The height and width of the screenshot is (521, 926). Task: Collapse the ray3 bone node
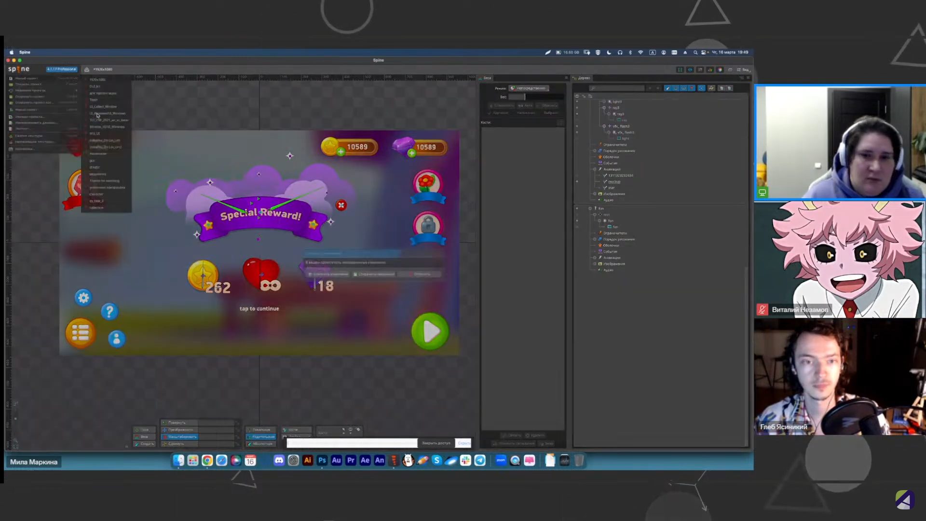point(604,108)
